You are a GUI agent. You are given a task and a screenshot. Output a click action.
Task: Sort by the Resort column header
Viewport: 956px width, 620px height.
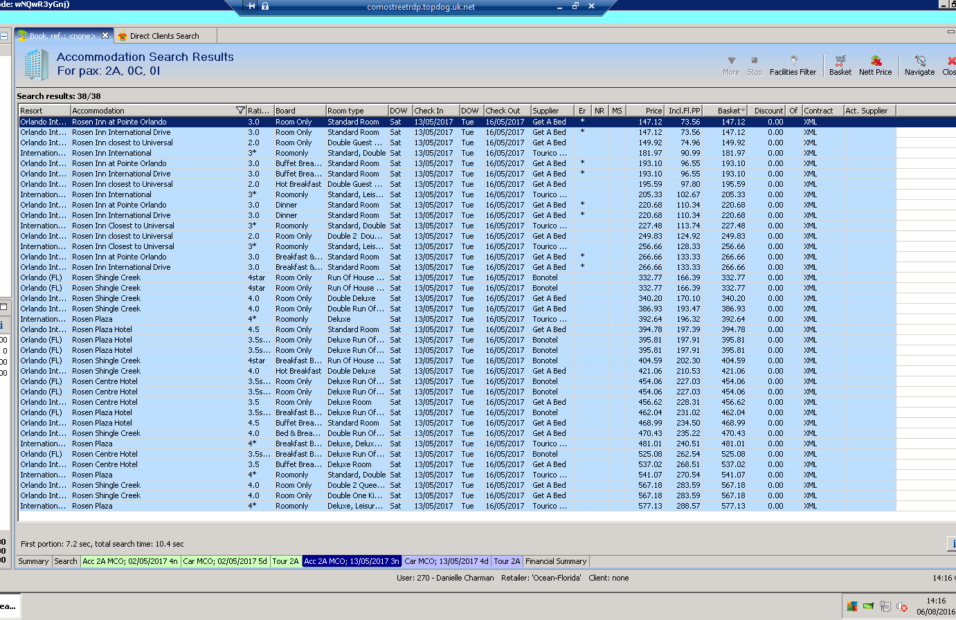pos(44,111)
